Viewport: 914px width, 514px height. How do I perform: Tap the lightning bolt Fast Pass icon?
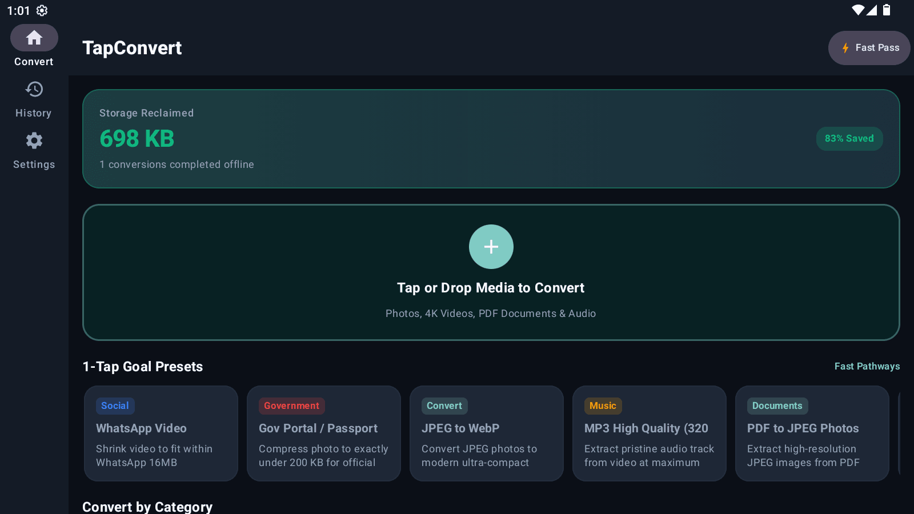pos(845,48)
